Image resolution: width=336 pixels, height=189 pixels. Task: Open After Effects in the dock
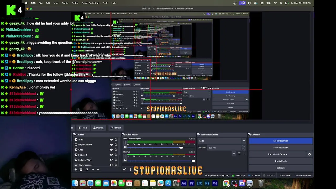click(x=184, y=183)
